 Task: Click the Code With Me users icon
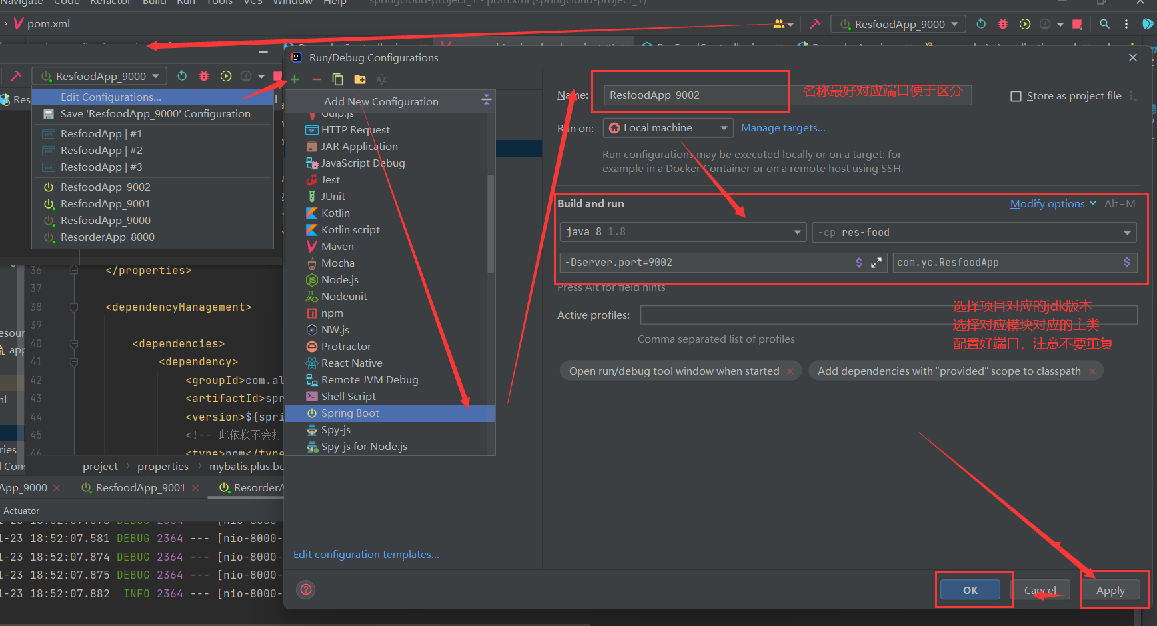point(778,24)
